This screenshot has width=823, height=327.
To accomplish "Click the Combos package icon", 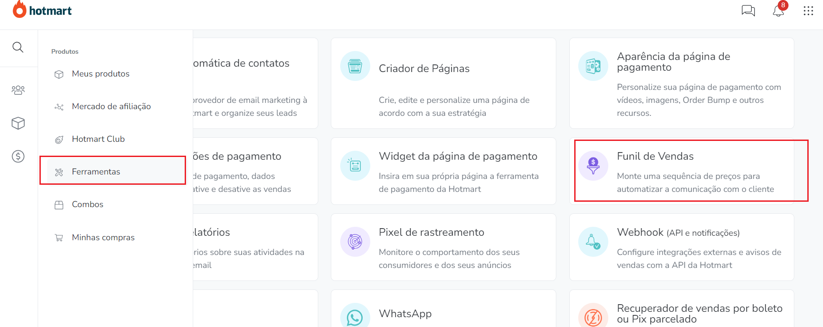I will click(x=59, y=205).
